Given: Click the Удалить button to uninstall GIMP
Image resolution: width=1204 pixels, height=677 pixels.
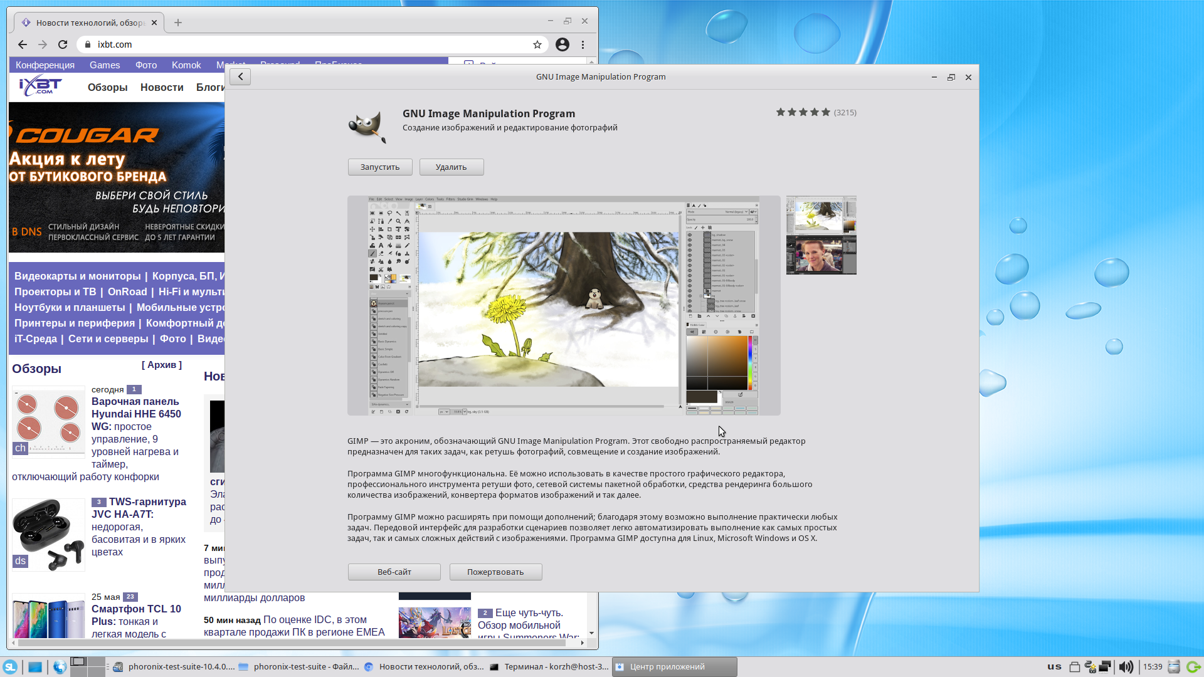Looking at the screenshot, I should tap(451, 167).
